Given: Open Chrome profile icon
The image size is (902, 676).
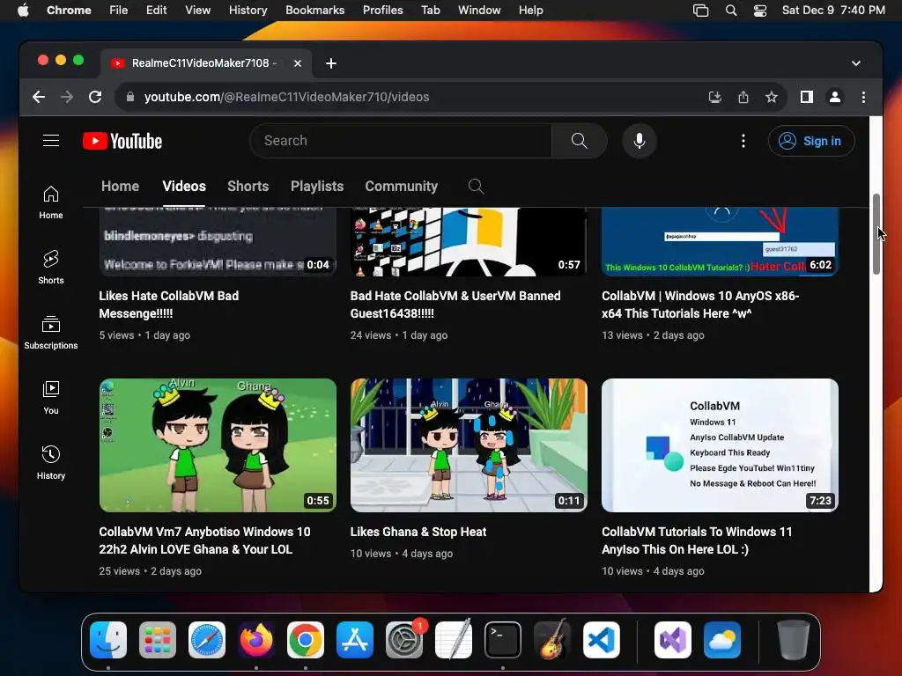Looking at the screenshot, I should pyautogui.click(x=835, y=97).
